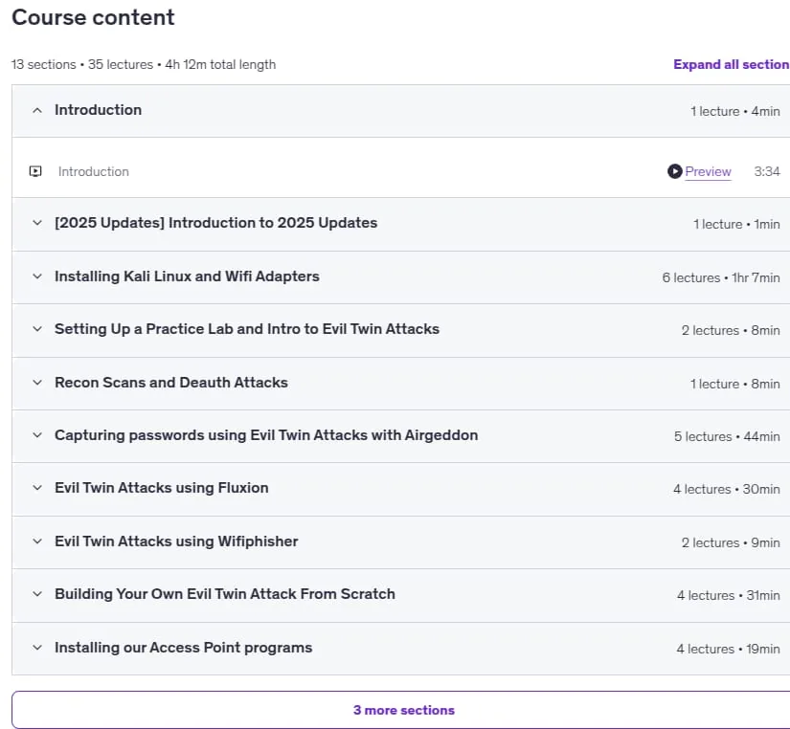Viewport: 790px width, 729px height.
Task: Expand Installing our Access Point programs chevron
Action: click(37, 648)
